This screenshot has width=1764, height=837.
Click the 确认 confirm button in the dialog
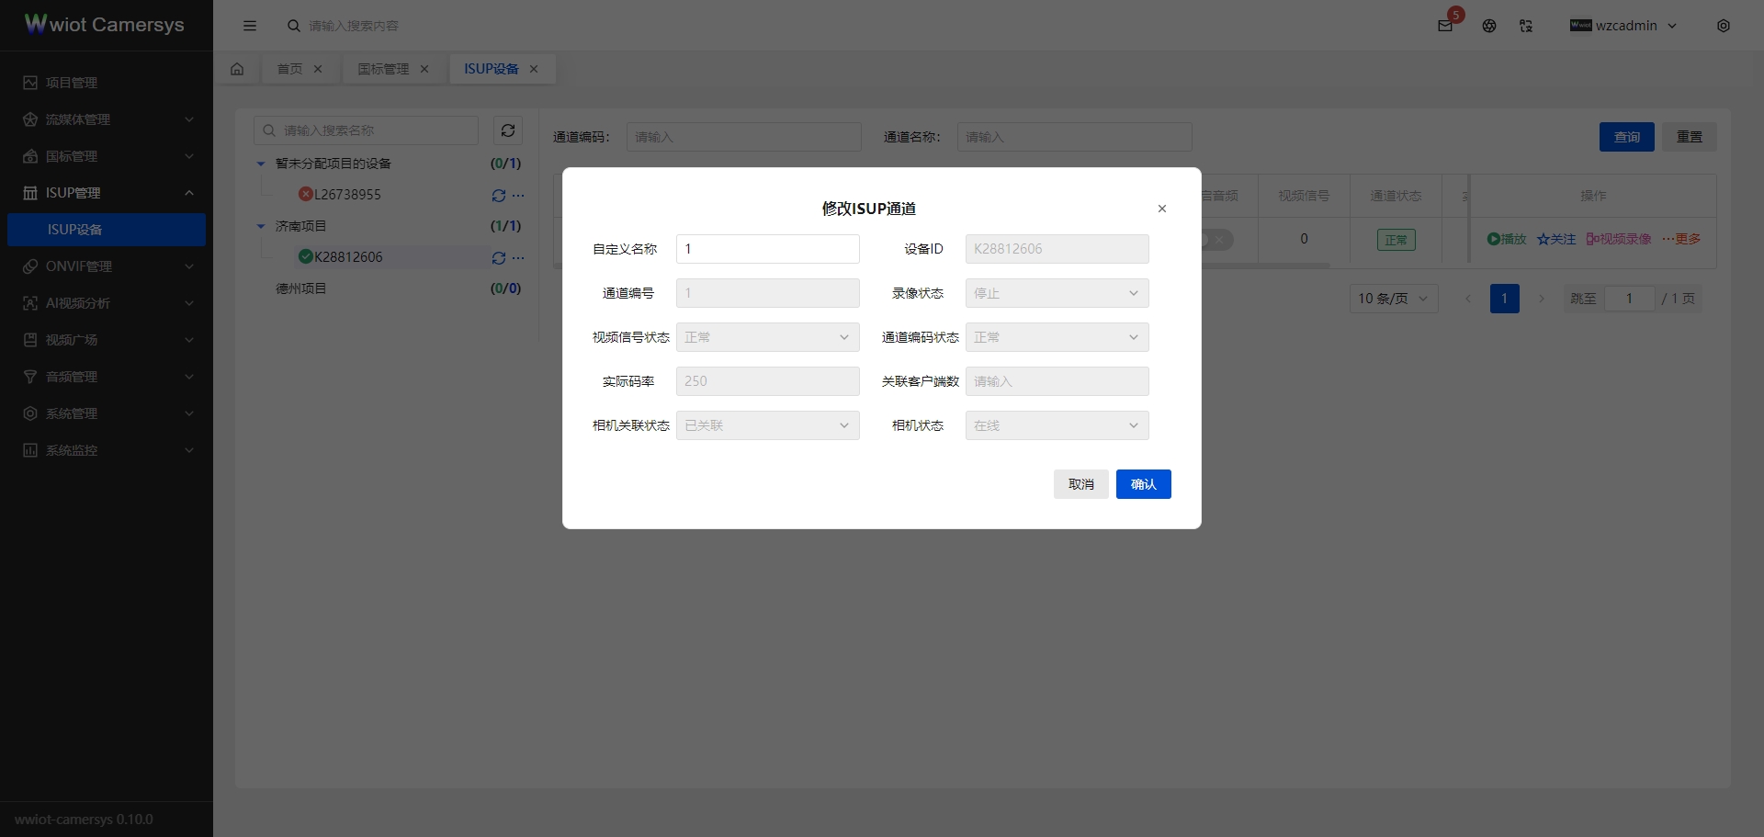[x=1143, y=484]
